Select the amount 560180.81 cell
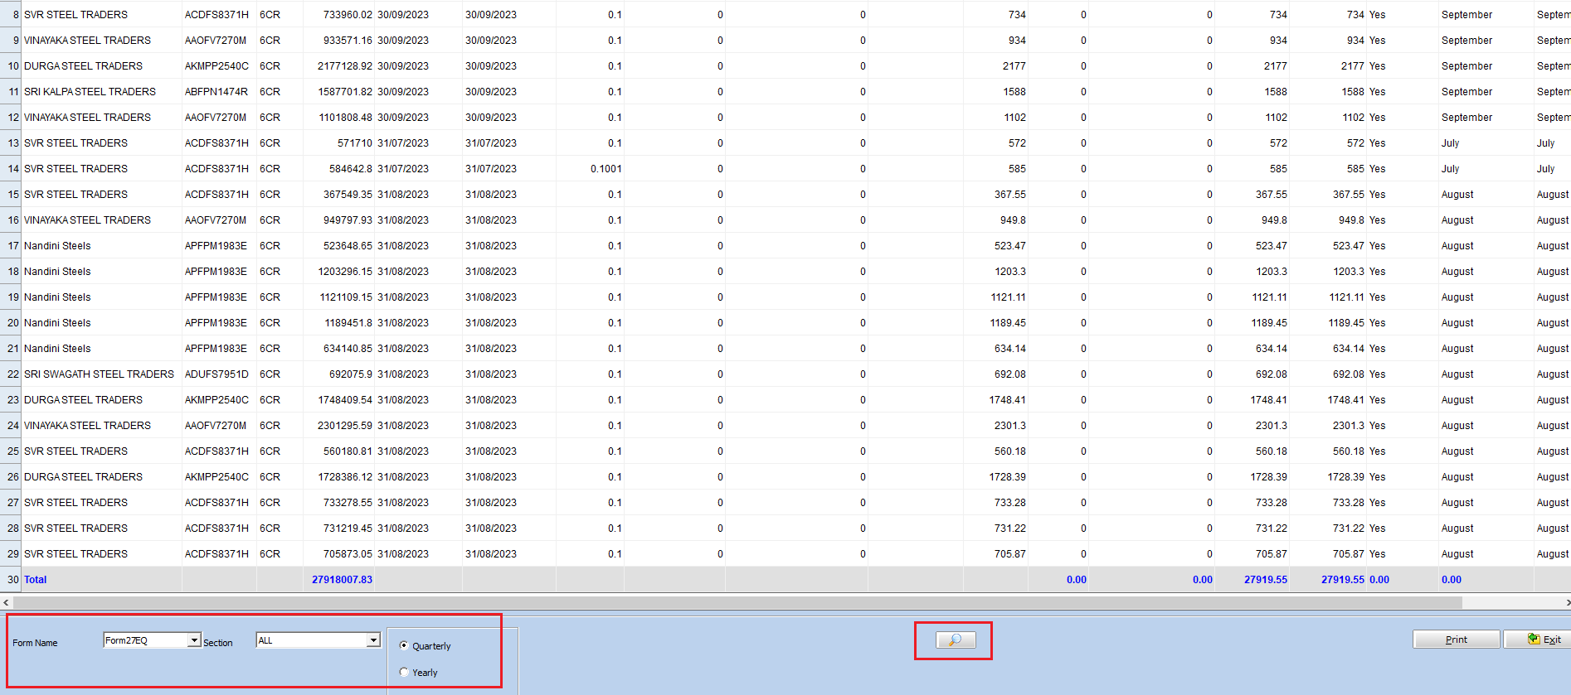Screen dimensions: 1571x695 pyautogui.click(x=339, y=451)
